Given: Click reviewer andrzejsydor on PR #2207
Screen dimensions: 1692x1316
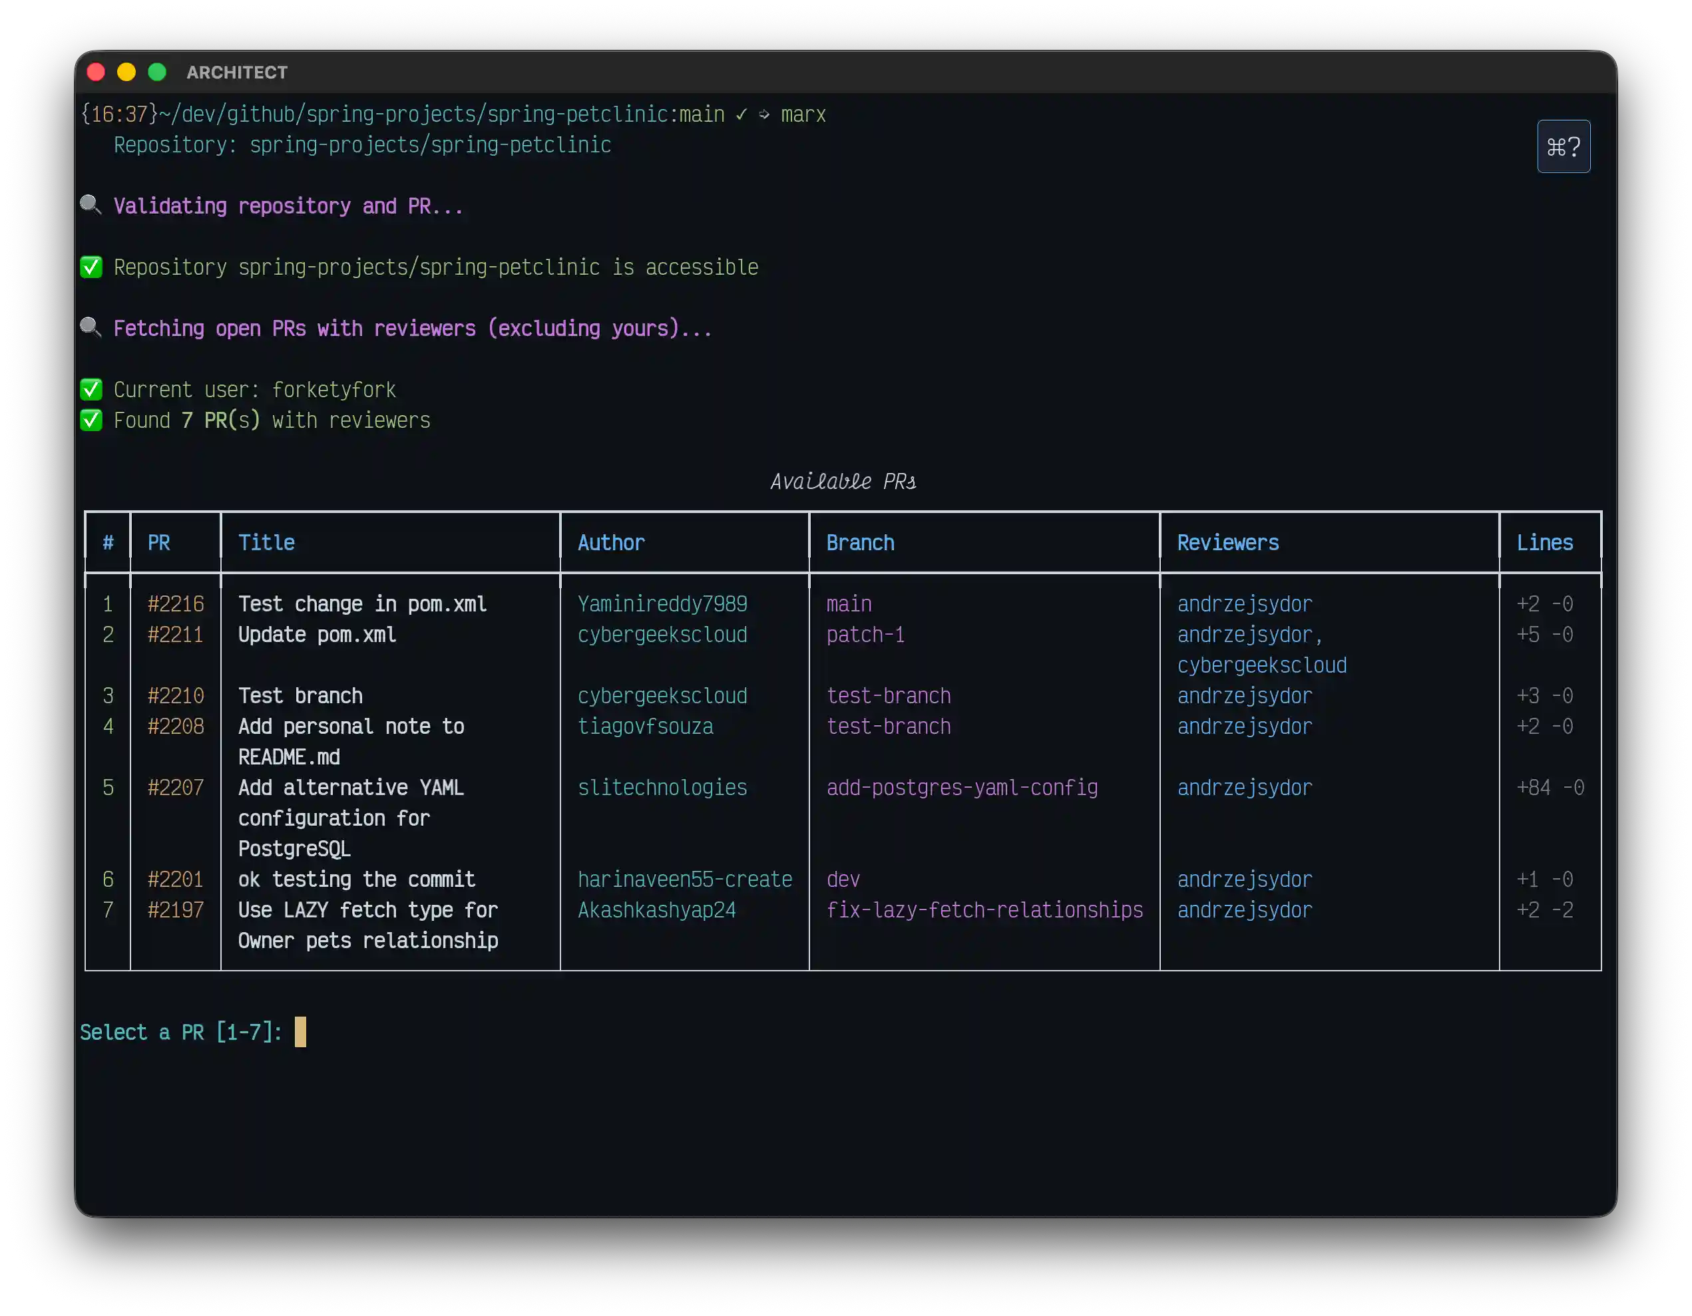Looking at the screenshot, I should (x=1244, y=787).
